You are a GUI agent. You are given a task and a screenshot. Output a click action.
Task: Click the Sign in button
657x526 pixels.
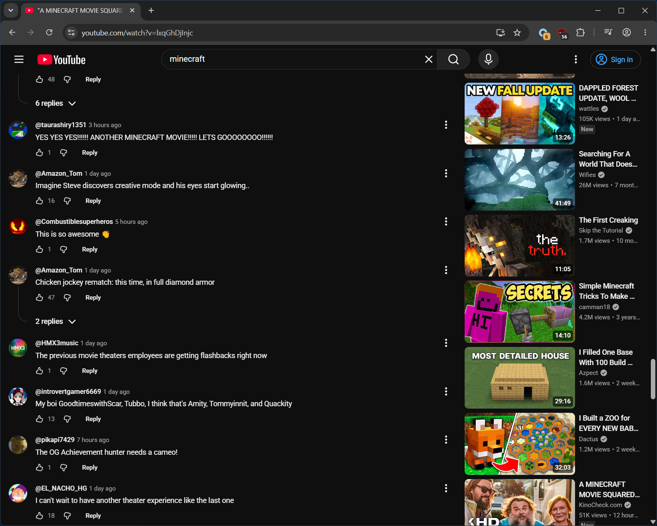coord(615,59)
